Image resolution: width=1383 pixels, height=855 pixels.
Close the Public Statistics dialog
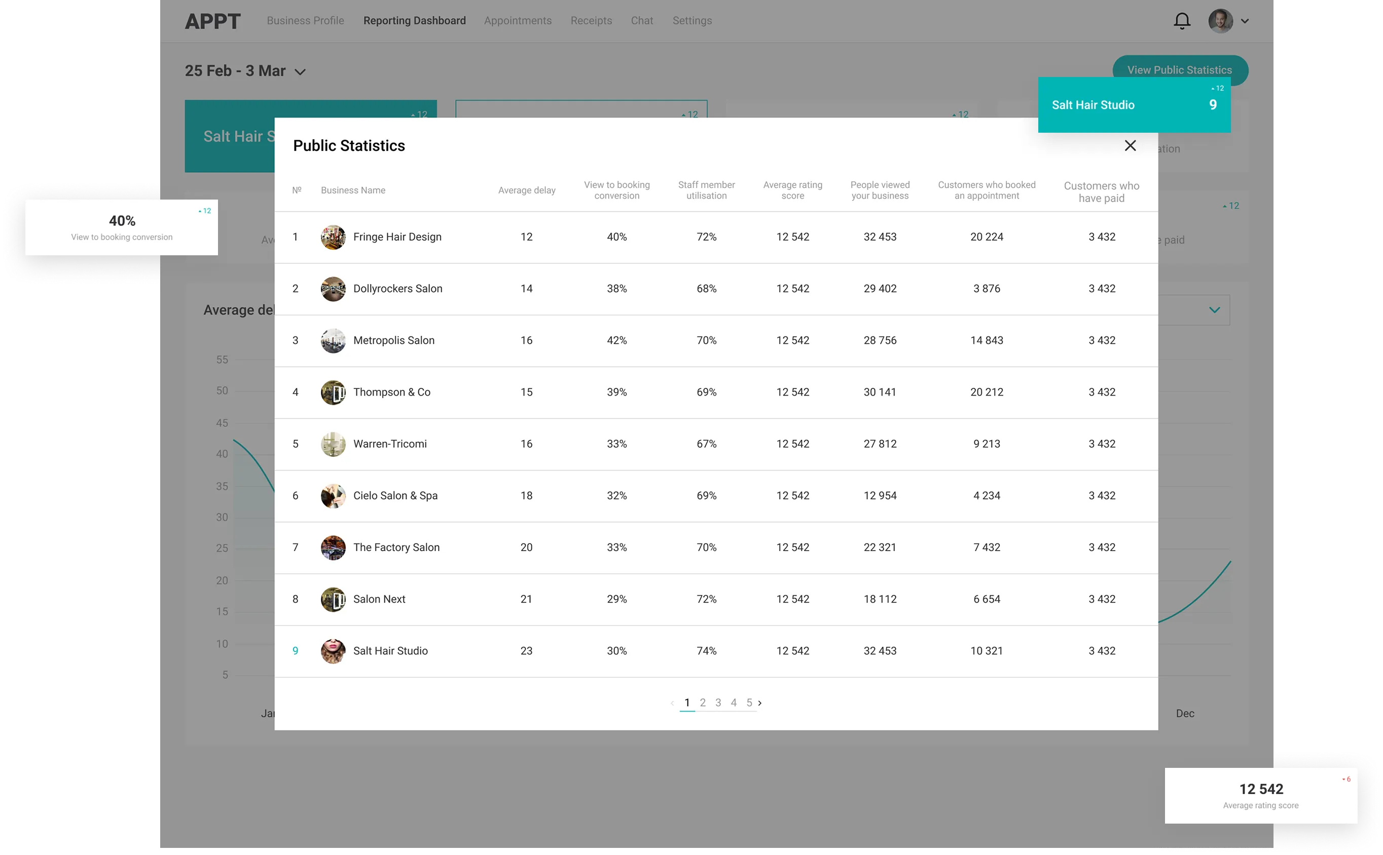[1130, 146]
